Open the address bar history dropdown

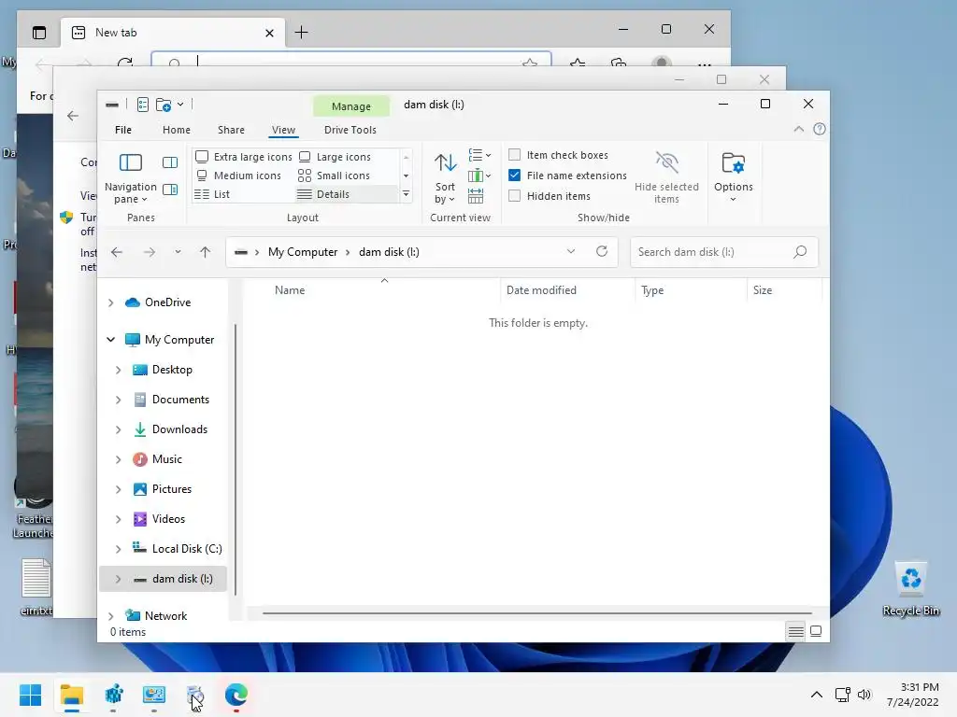point(571,251)
